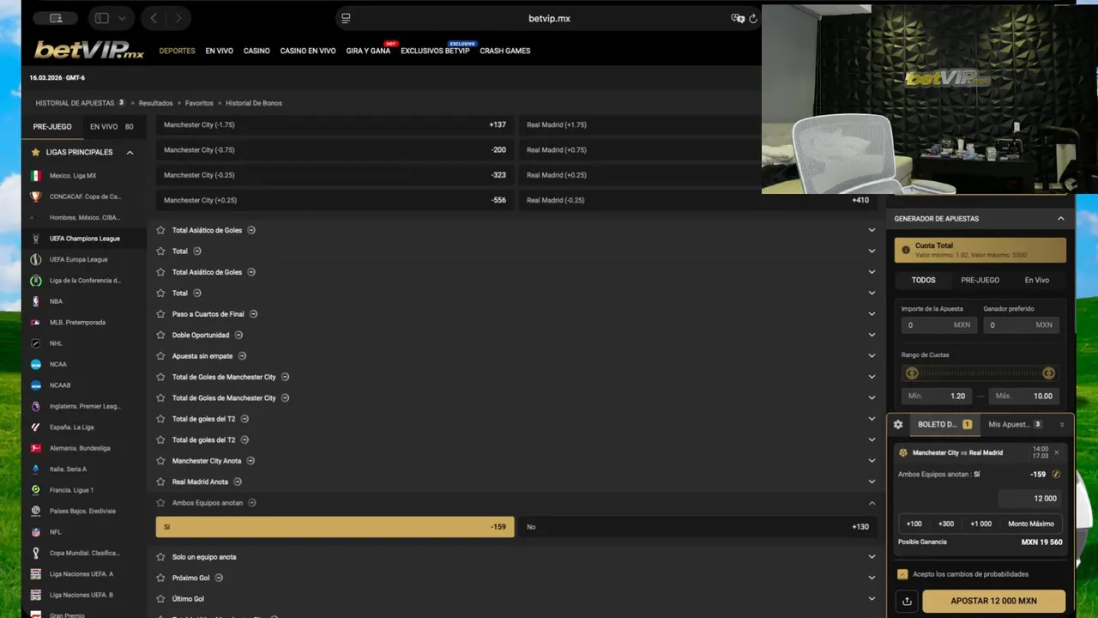Remove Manchester City vs Real Madrid selection
Image resolution: width=1098 pixels, height=618 pixels.
pyautogui.click(x=1056, y=452)
